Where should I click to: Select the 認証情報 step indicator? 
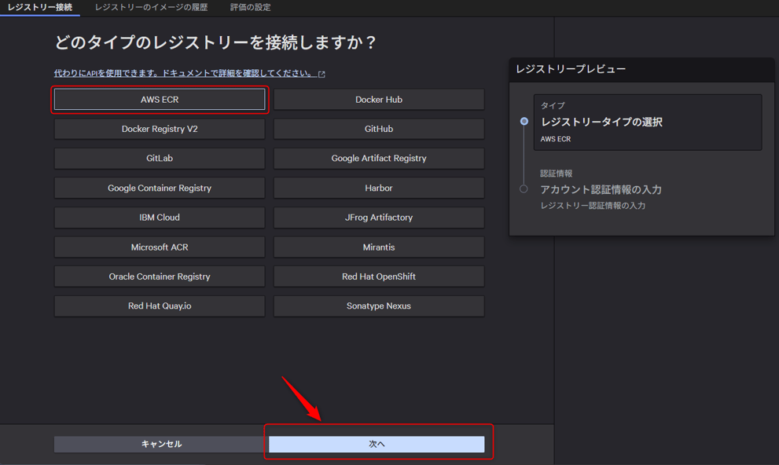523,189
